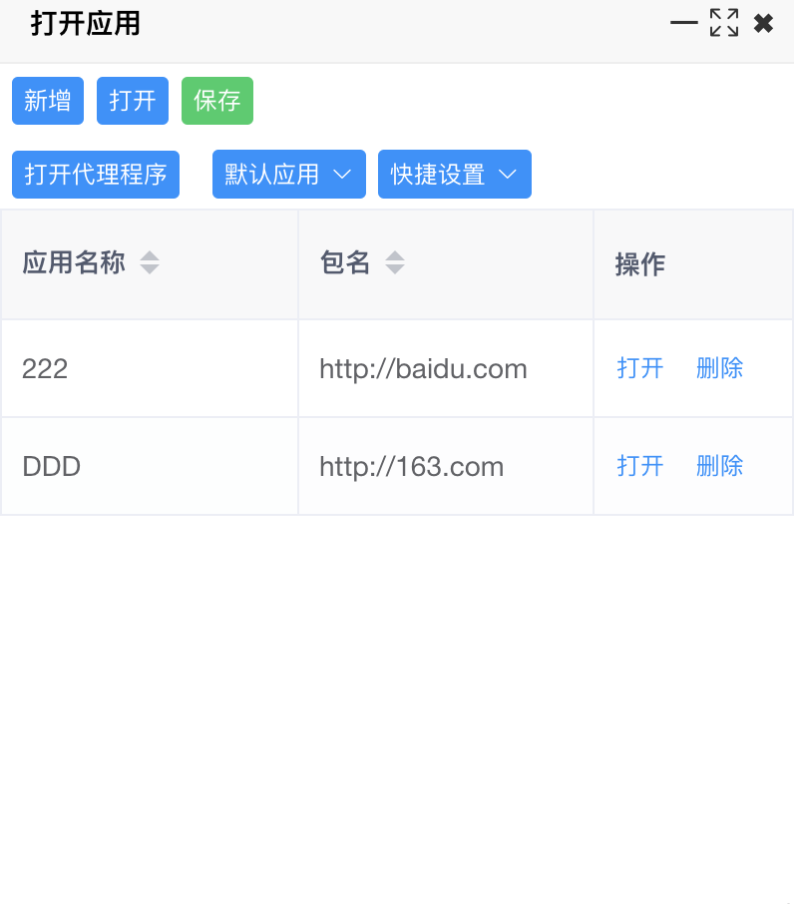This screenshot has width=794, height=904.
Task: Delete the DDD row entry
Action: [719, 466]
